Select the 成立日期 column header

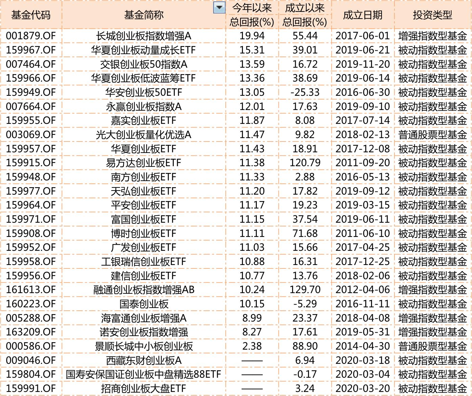click(361, 14)
